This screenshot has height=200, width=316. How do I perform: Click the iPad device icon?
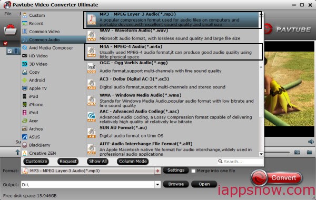point(25,96)
